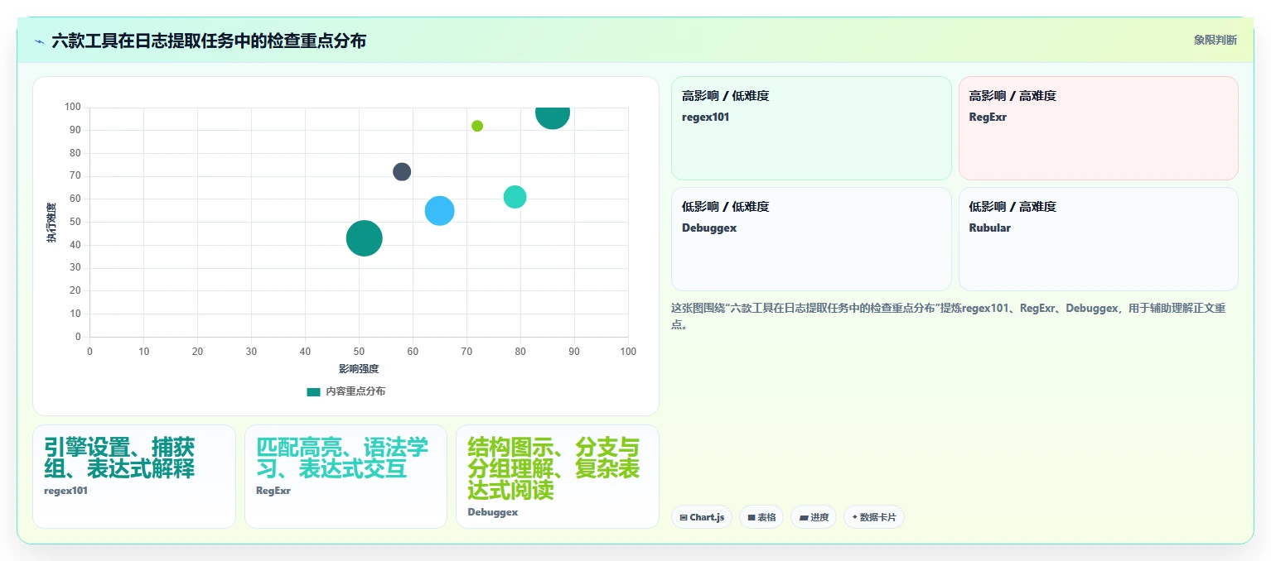
Task: Click the icon inside the 表格 chip
Action: click(751, 517)
